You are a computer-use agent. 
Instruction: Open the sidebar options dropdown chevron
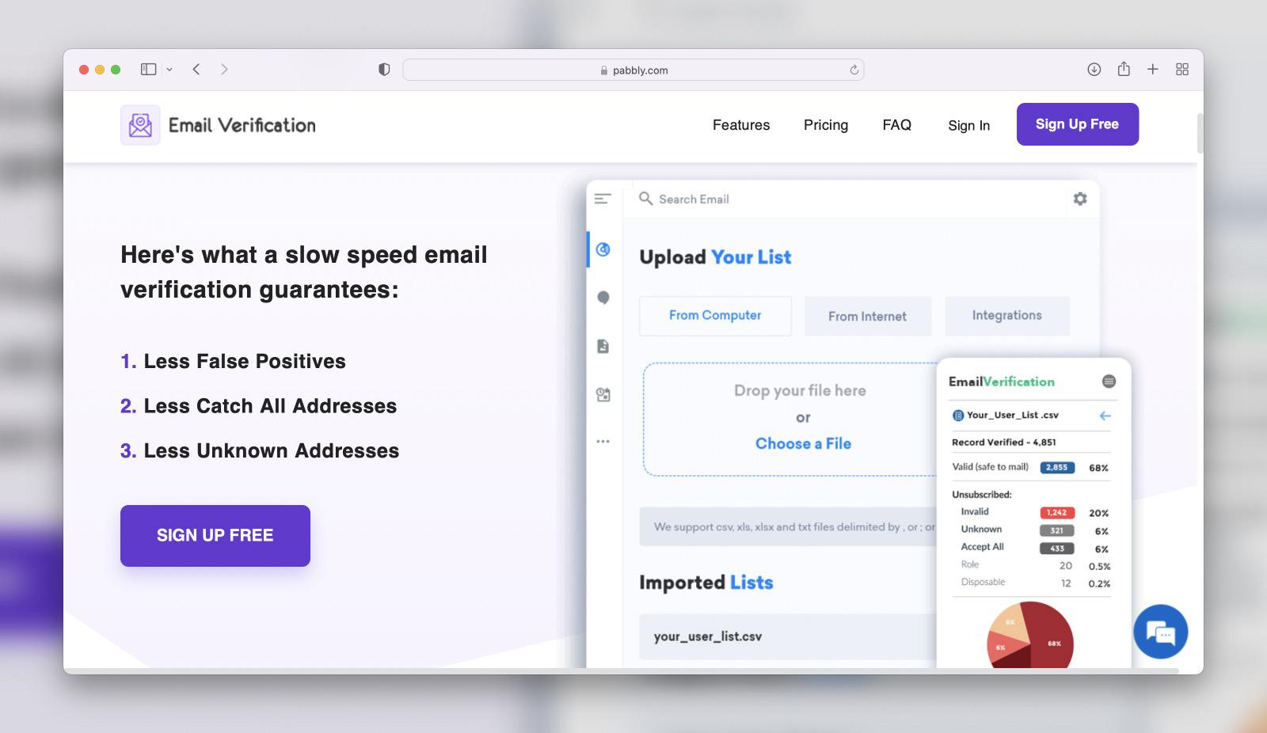pyautogui.click(x=169, y=70)
